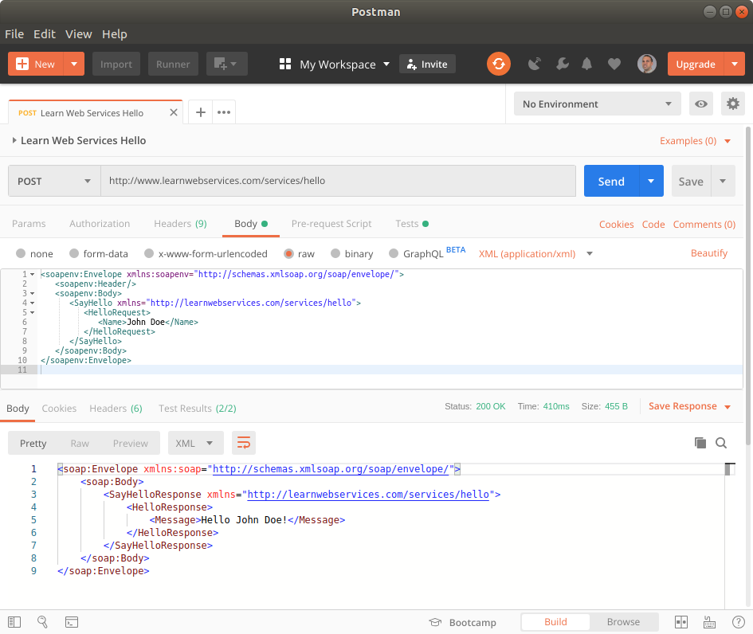The image size is (753, 634).
Task: Open the environment quick look eye icon
Action: 701,104
